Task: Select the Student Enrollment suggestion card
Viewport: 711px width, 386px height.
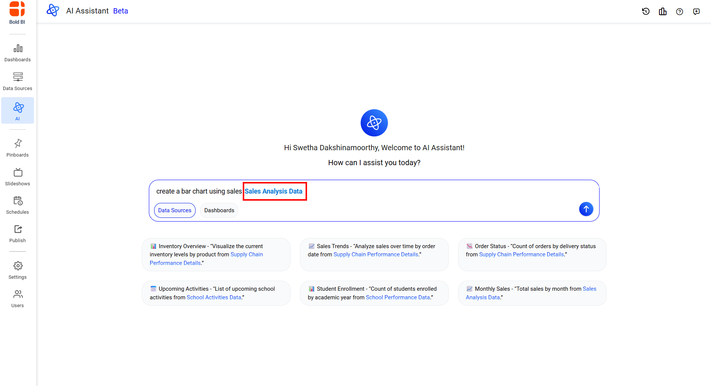Action: (x=374, y=293)
